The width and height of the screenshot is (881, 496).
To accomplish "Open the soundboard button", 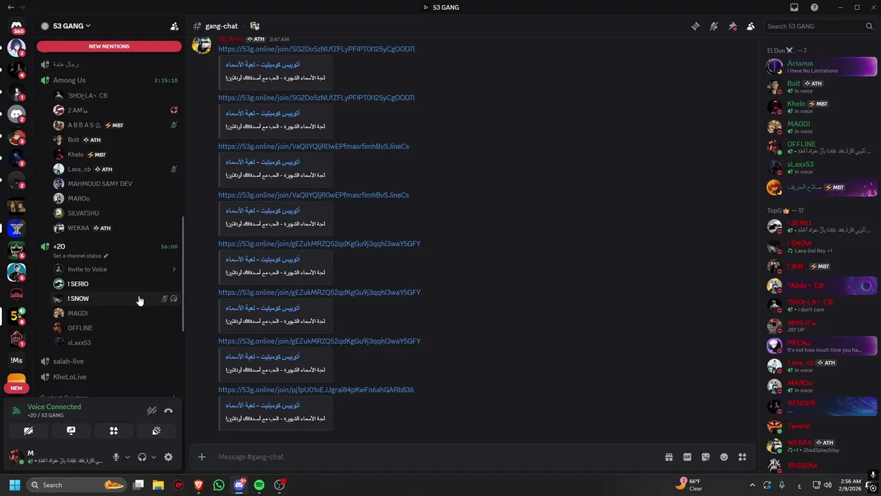I will pos(156,431).
